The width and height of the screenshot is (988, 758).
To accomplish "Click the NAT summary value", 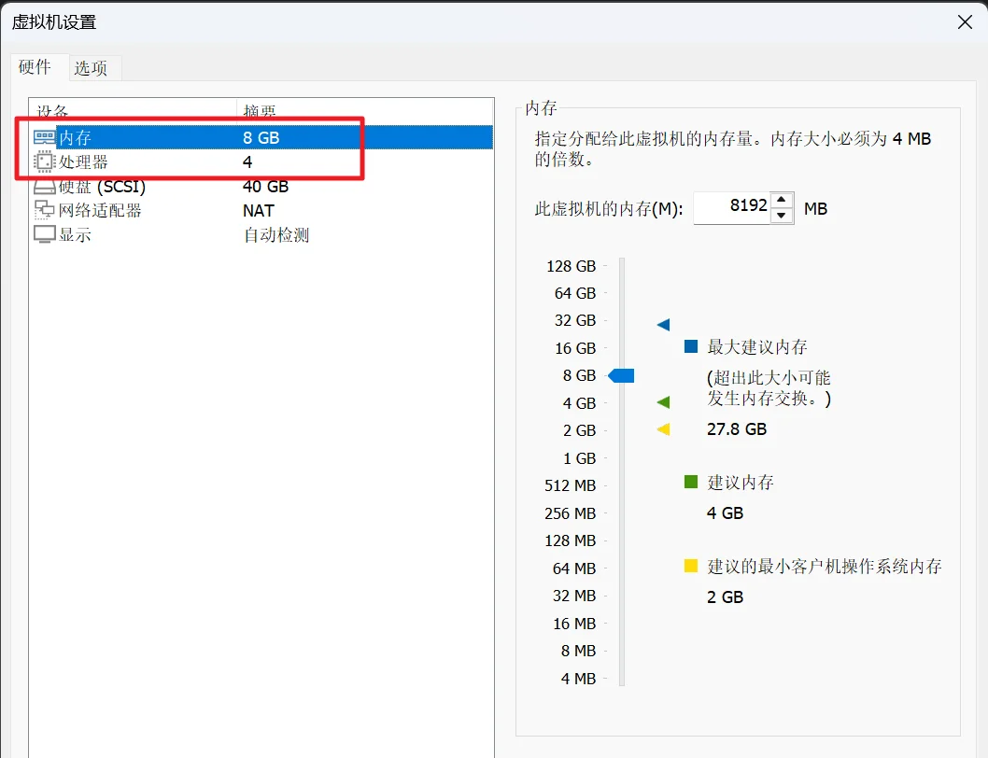I will 259,210.
